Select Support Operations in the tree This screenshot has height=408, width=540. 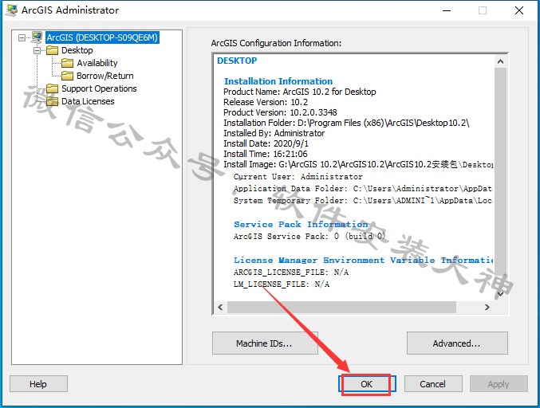(99, 88)
